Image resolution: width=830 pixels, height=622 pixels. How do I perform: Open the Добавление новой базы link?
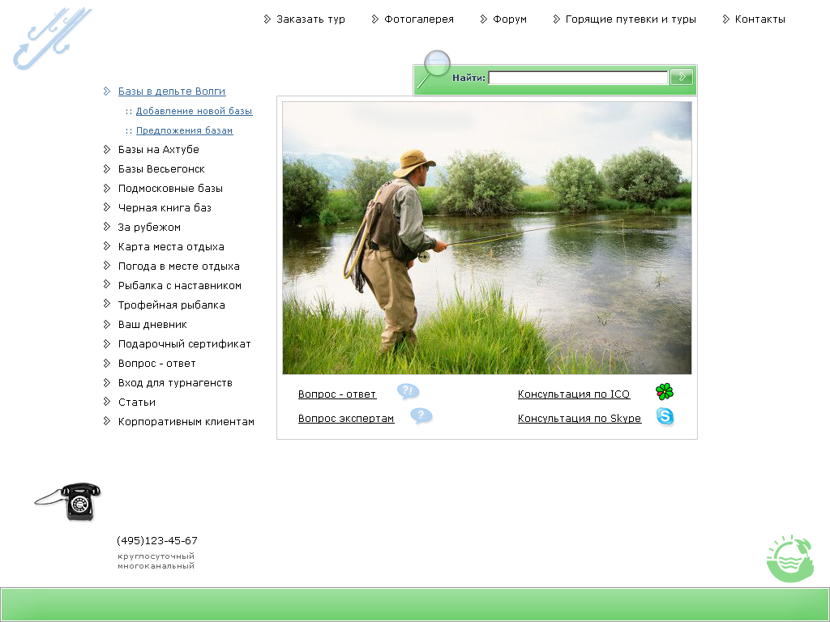coord(195,111)
